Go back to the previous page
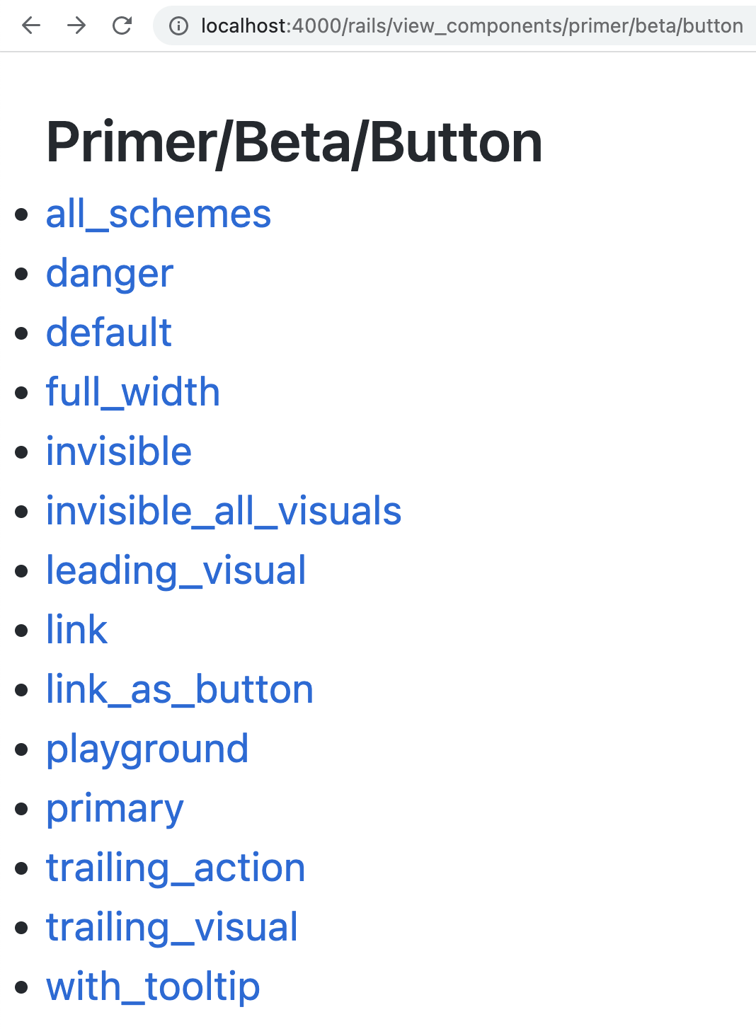Image resolution: width=756 pixels, height=1029 pixels. 31,26
